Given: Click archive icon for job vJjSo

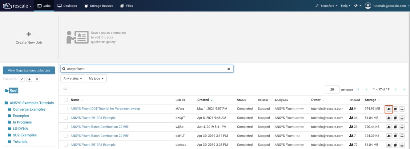Looking at the screenshot, I should (x=402, y=127).
